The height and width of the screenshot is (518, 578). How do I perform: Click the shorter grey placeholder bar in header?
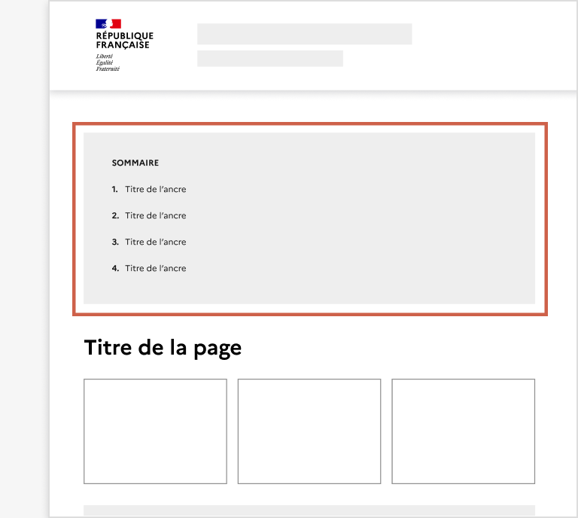[269, 59]
